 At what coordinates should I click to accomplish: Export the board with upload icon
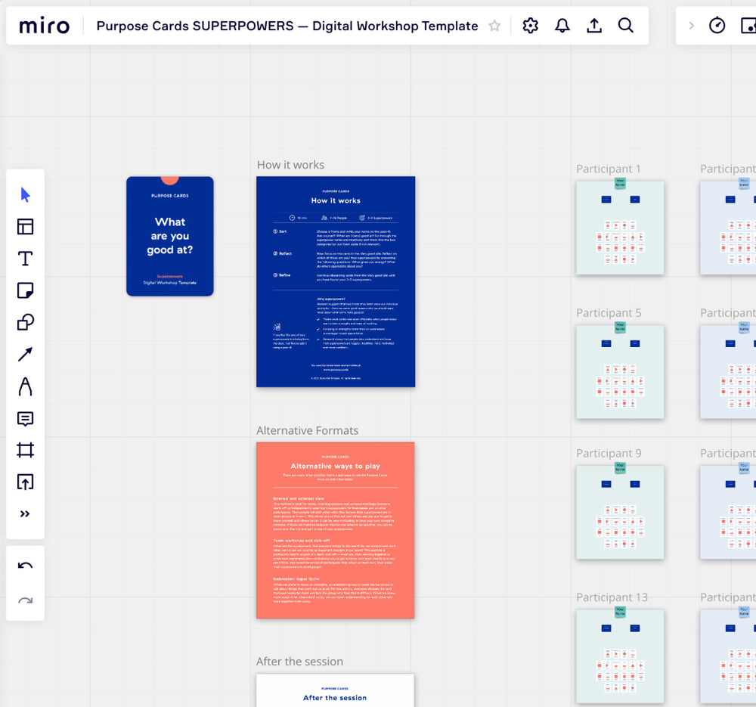tap(594, 26)
